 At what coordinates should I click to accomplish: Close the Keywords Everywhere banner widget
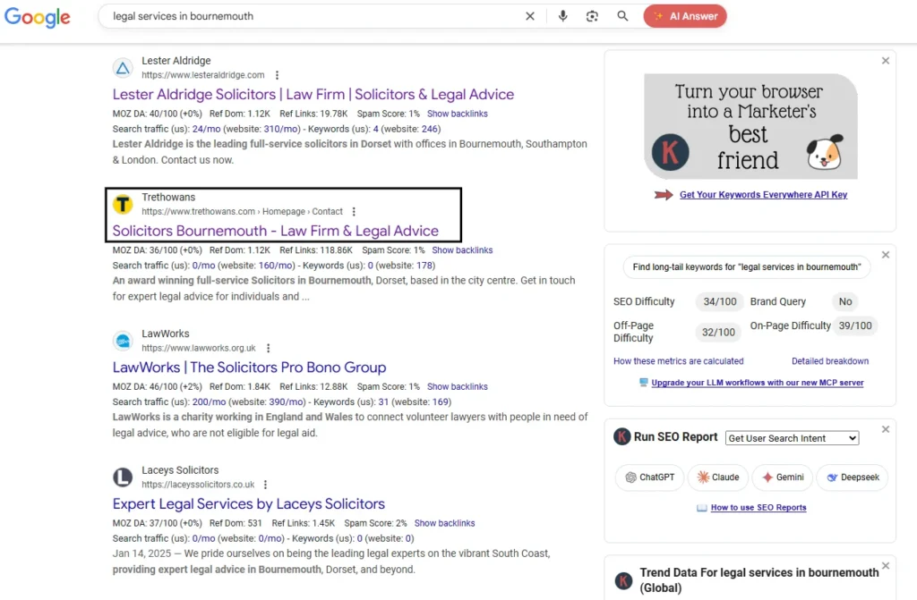pyautogui.click(x=886, y=61)
